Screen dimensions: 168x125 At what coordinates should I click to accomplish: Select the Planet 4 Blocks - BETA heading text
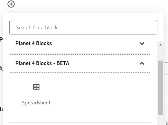click(42, 63)
